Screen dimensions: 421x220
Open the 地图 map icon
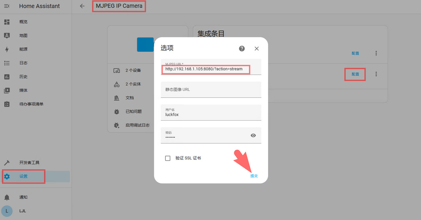7,36
